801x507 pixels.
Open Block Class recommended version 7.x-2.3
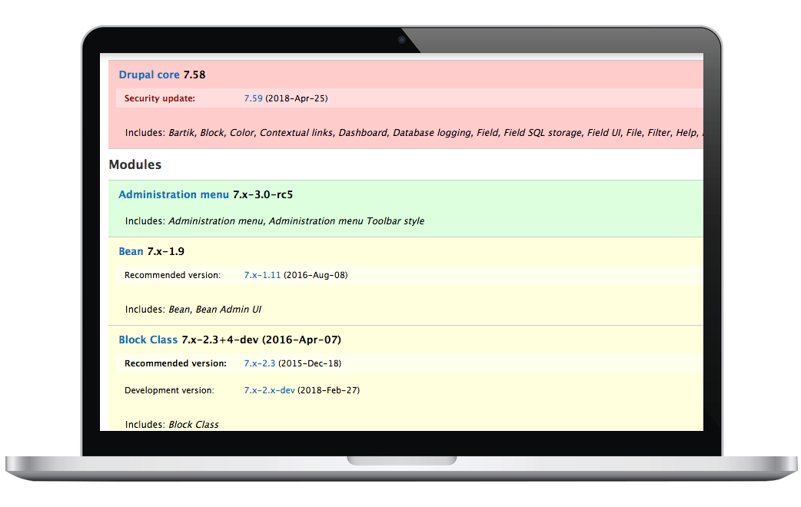[260, 363]
